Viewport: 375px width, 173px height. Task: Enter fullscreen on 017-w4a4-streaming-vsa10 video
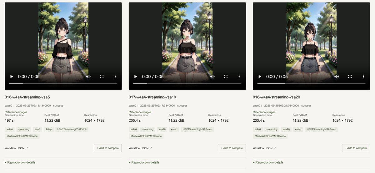click(x=226, y=77)
